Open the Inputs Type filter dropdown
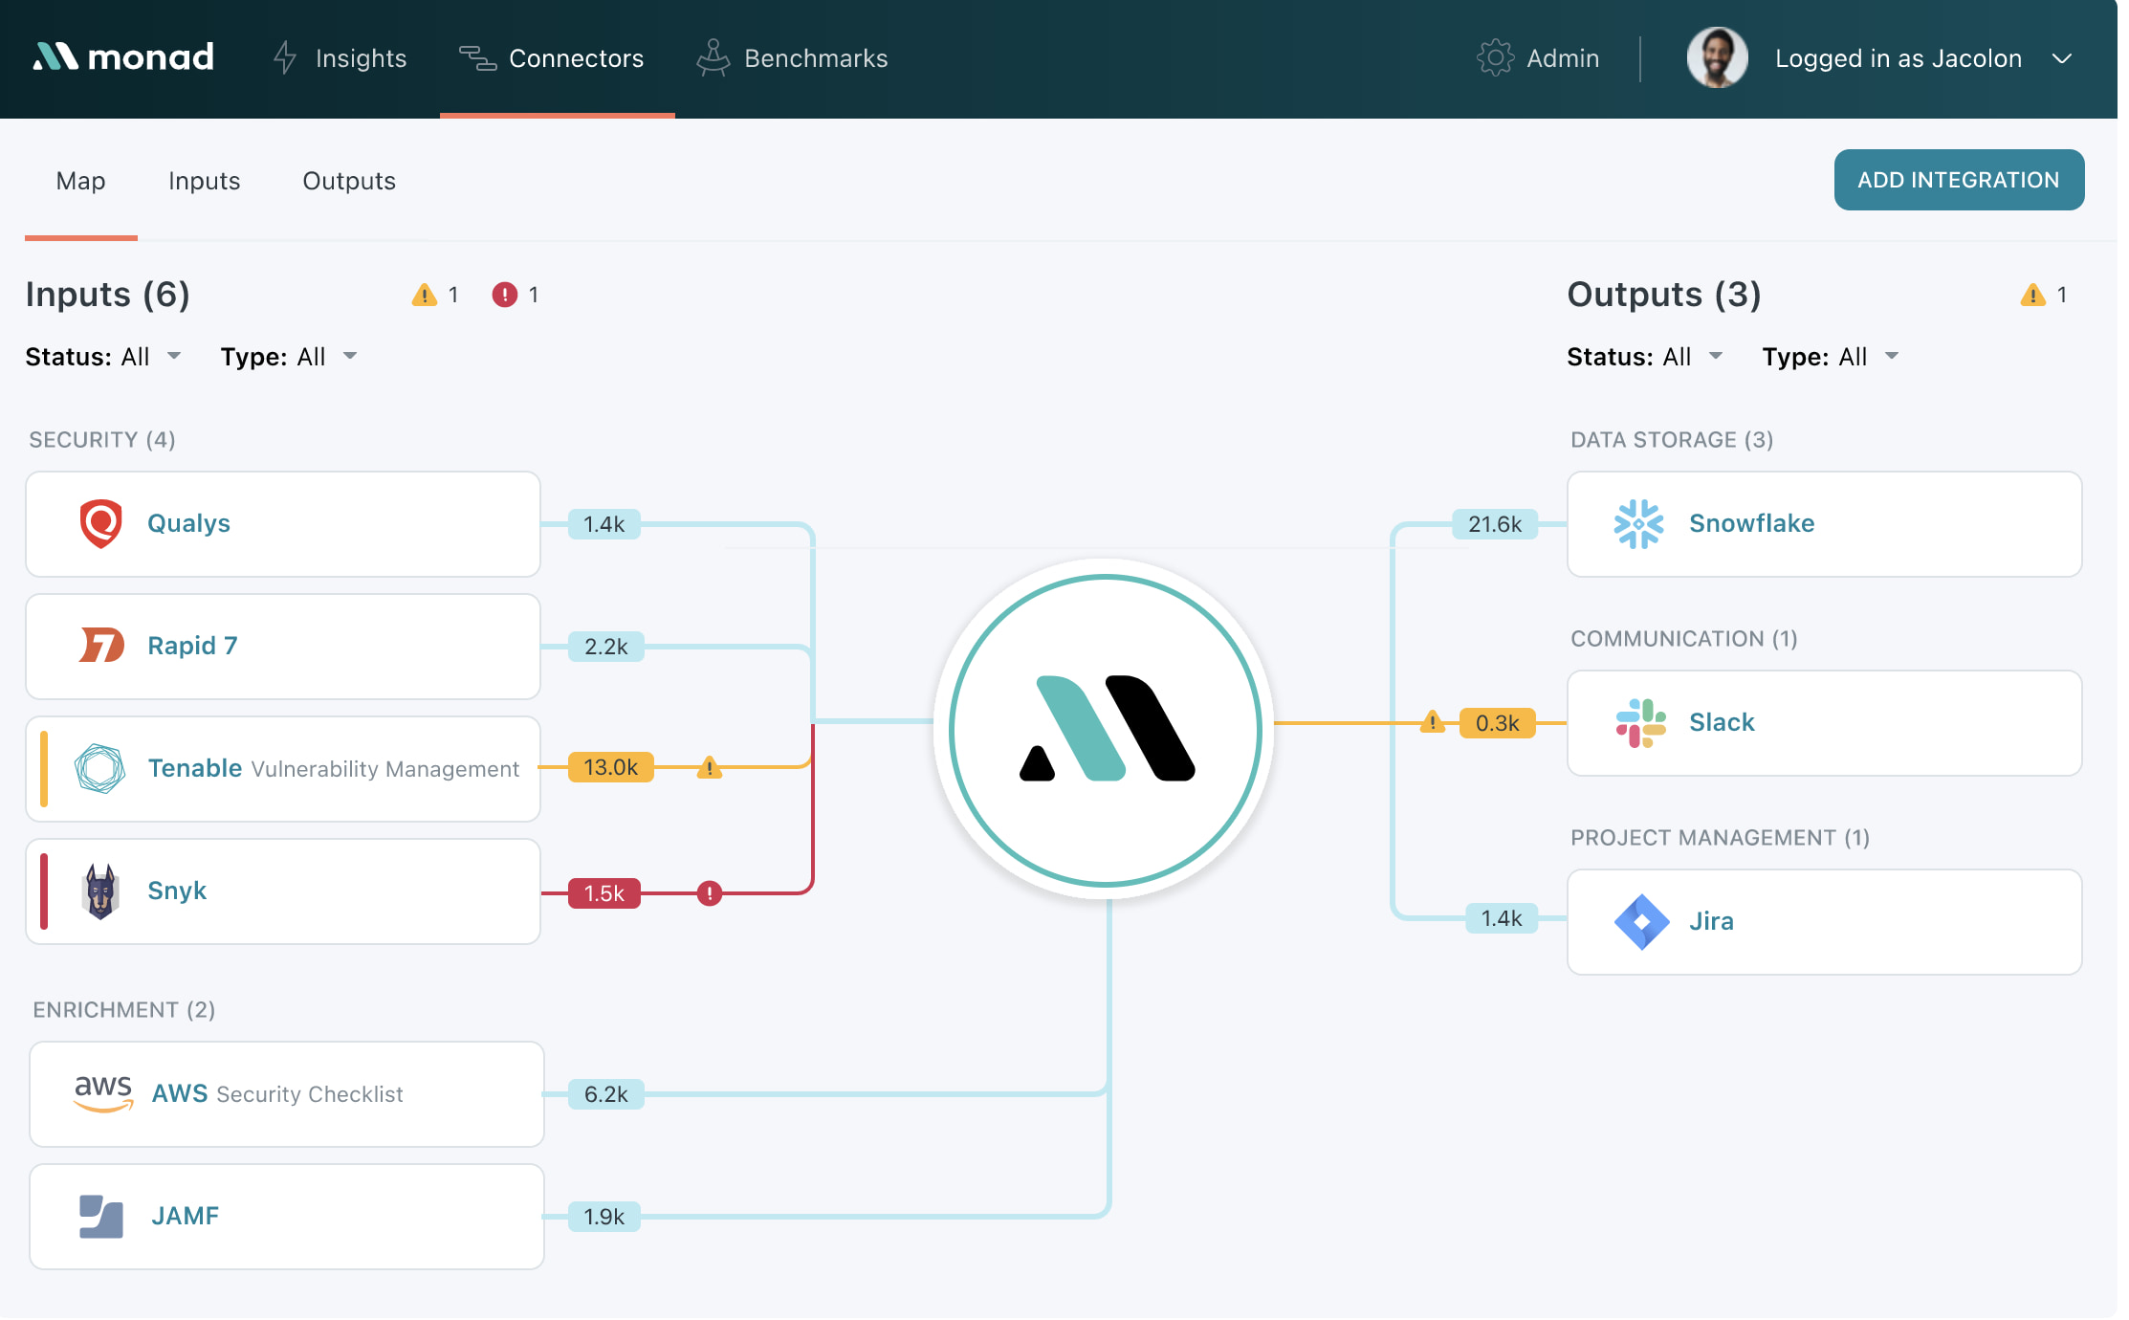The width and height of the screenshot is (2129, 1320). tap(289, 357)
